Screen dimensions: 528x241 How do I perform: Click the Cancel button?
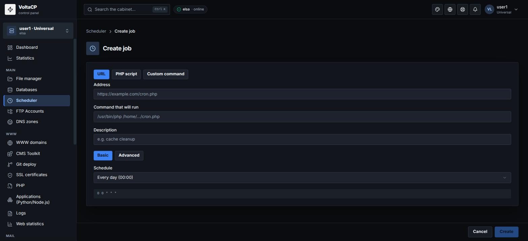pyautogui.click(x=480, y=232)
